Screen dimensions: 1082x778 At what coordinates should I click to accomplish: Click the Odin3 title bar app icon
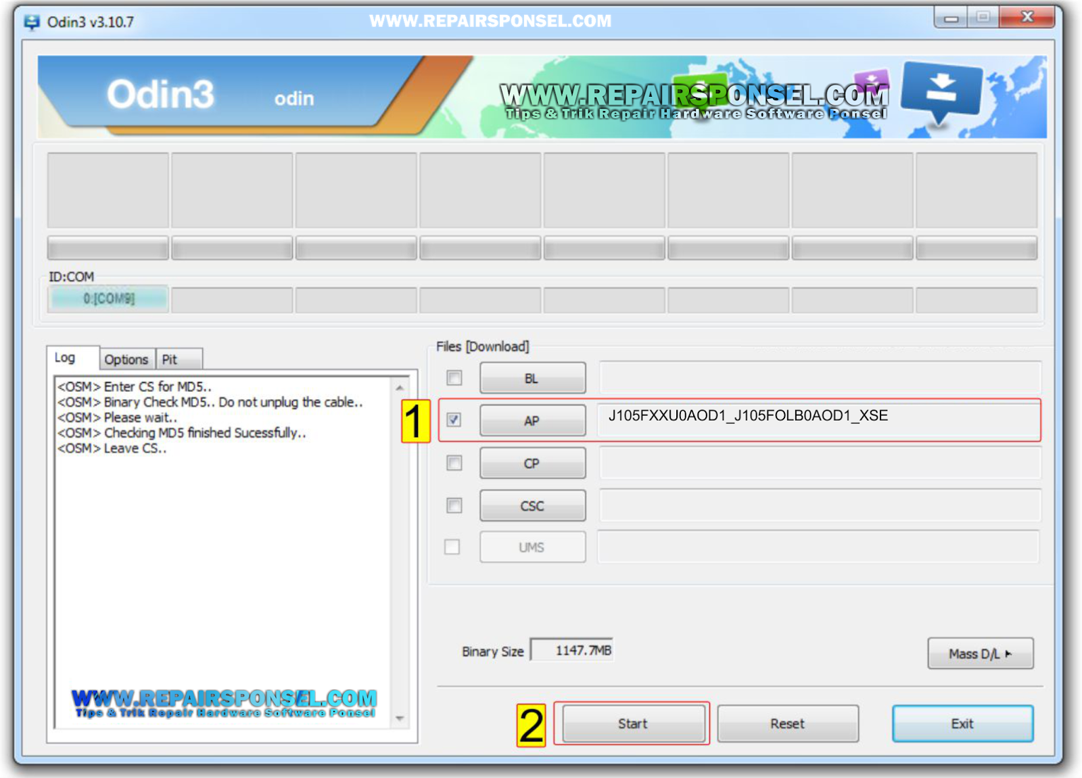31,22
